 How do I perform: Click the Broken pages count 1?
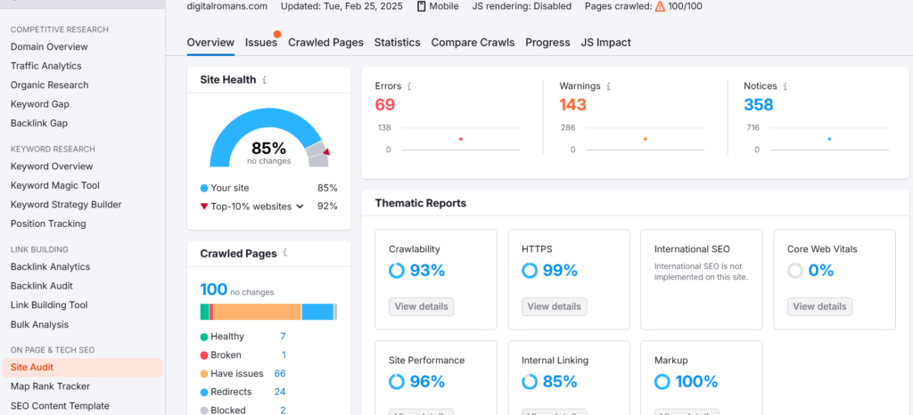point(284,355)
